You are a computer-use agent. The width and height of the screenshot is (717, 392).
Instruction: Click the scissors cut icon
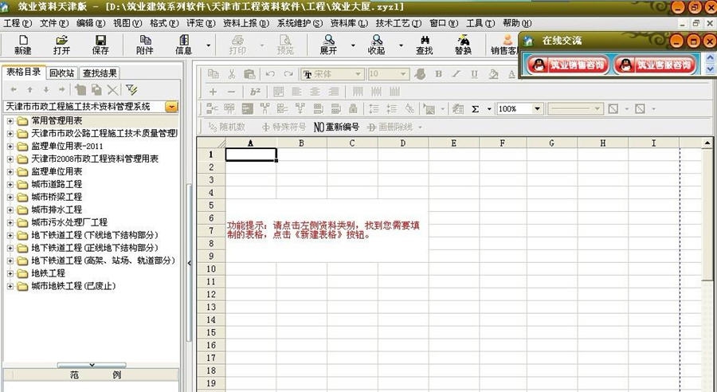coord(231,73)
